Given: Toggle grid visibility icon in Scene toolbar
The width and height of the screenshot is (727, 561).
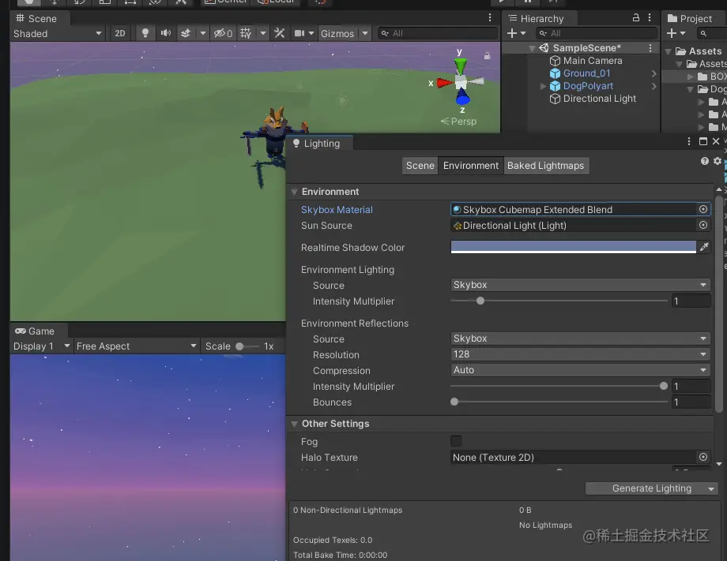Looking at the screenshot, I should (246, 33).
